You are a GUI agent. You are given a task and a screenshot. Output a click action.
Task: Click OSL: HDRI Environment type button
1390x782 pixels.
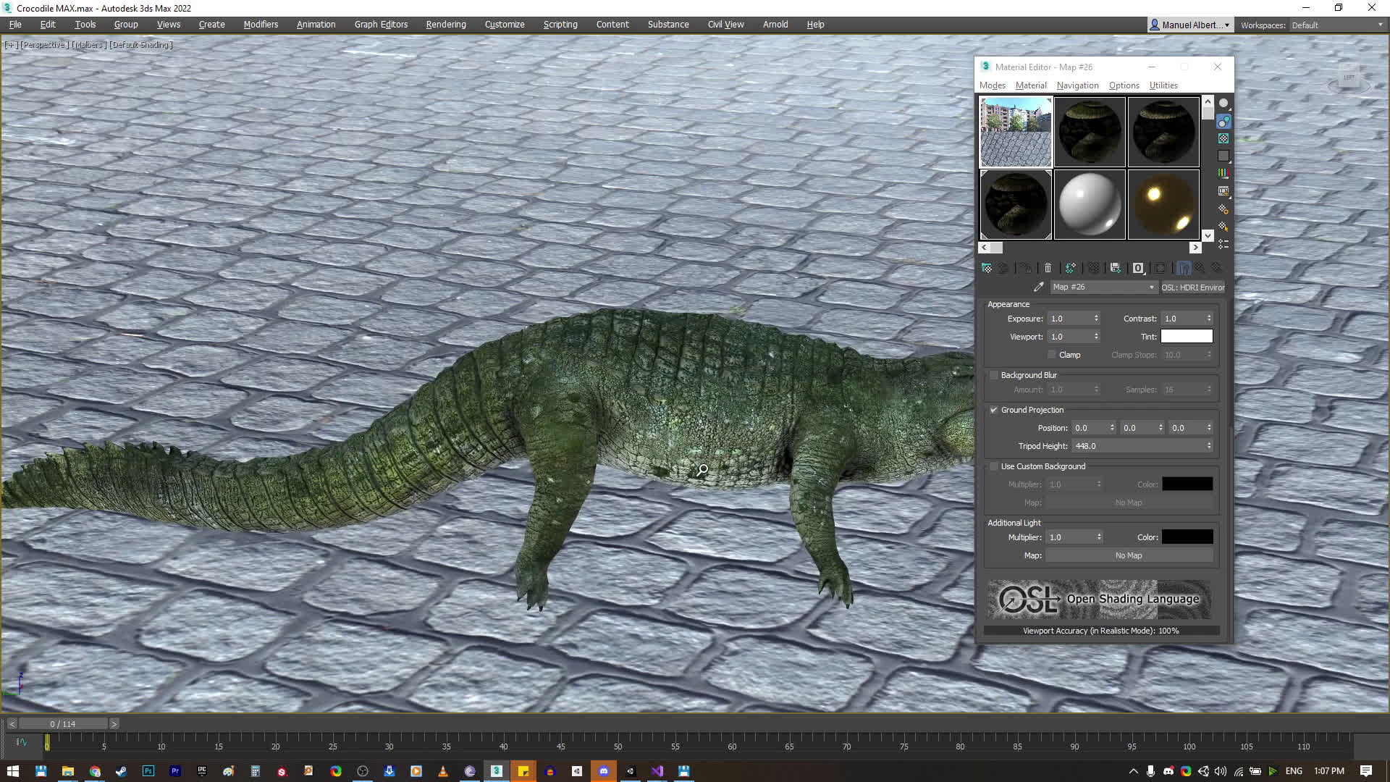1192,287
